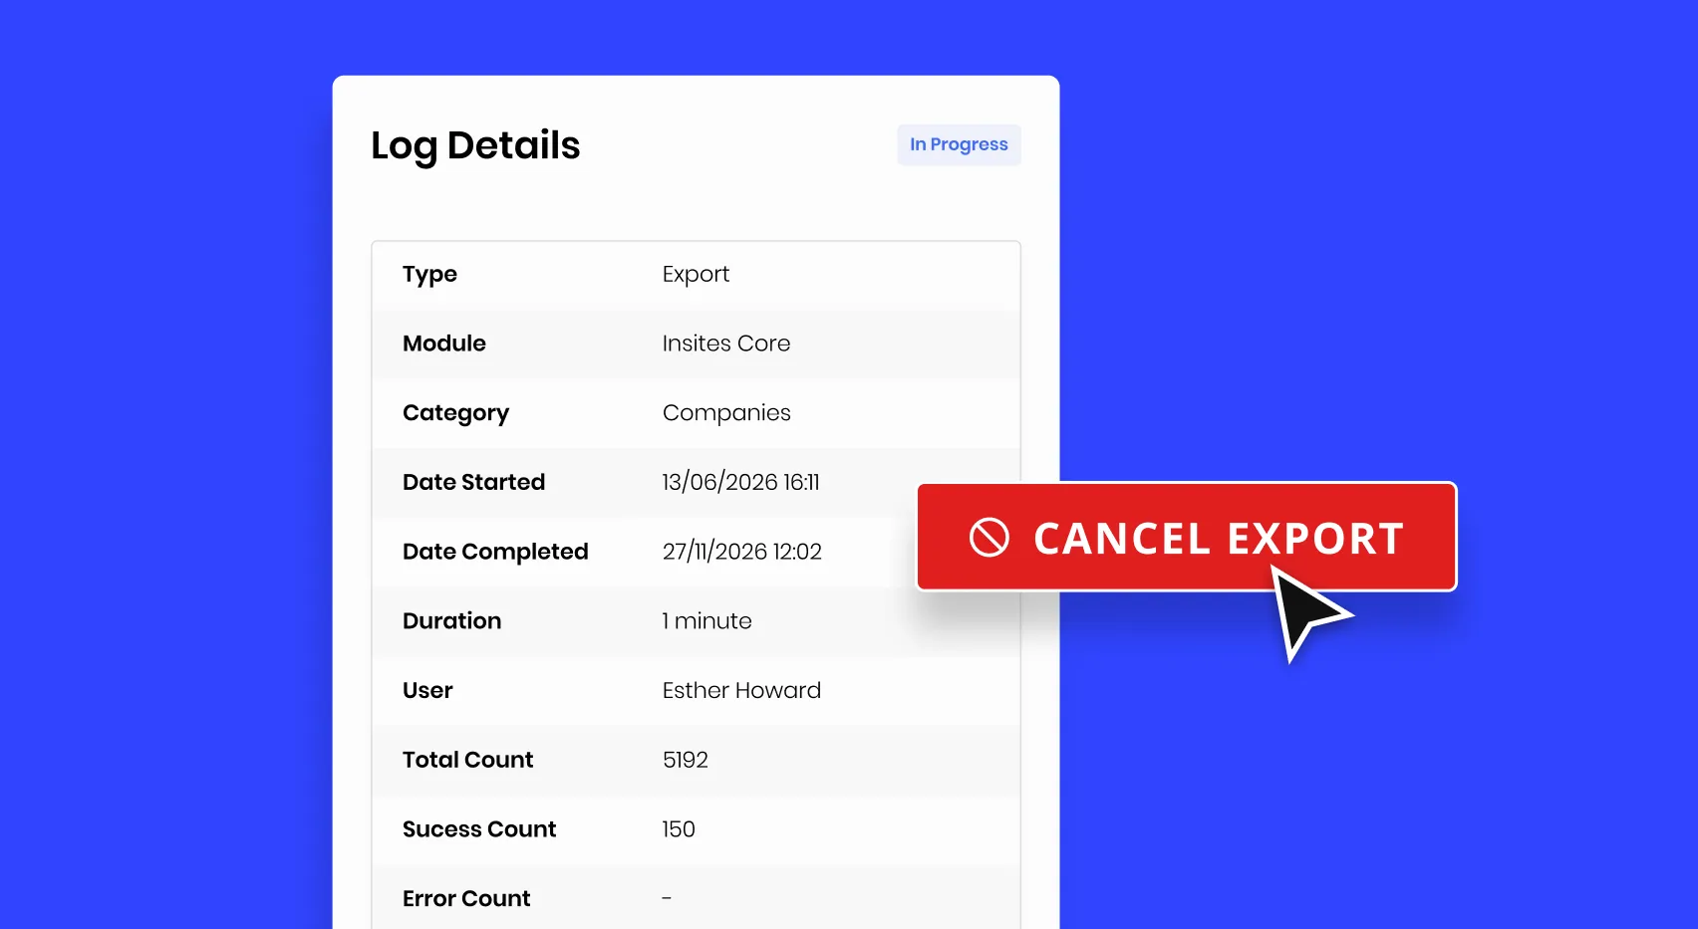Select the Companies category value

[x=726, y=414]
